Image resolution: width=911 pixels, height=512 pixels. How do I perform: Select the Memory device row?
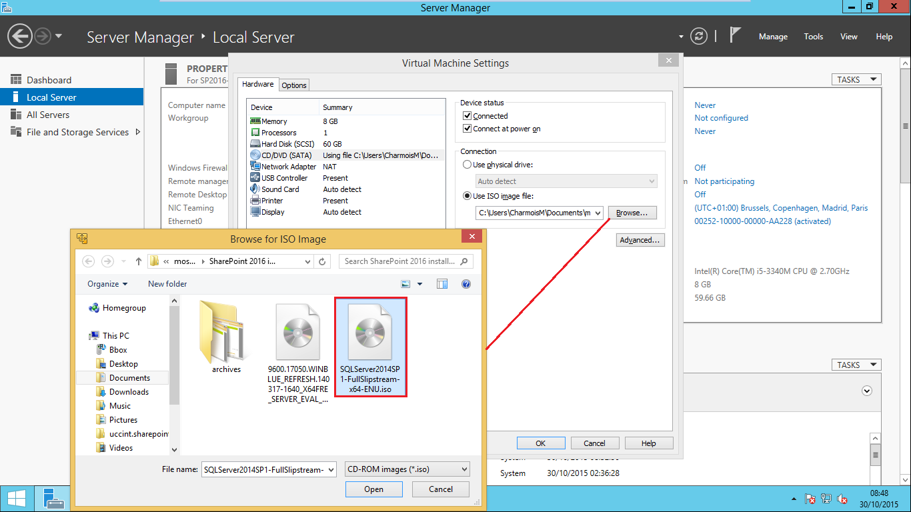pyautogui.click(x=345, y=121)
